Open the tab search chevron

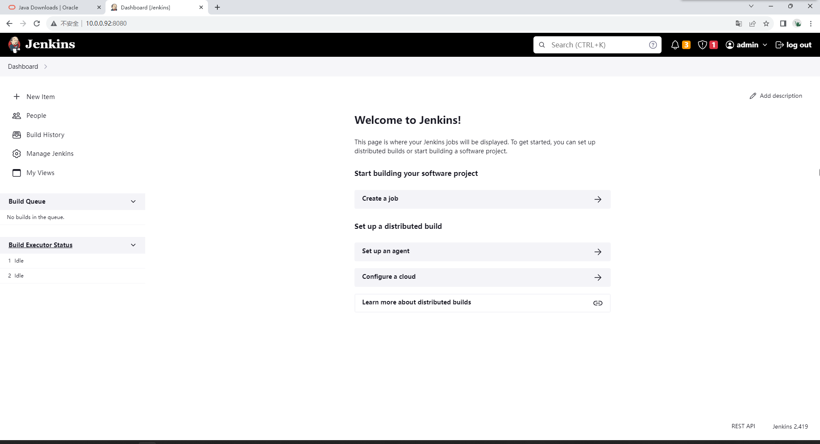click(751, 6)
